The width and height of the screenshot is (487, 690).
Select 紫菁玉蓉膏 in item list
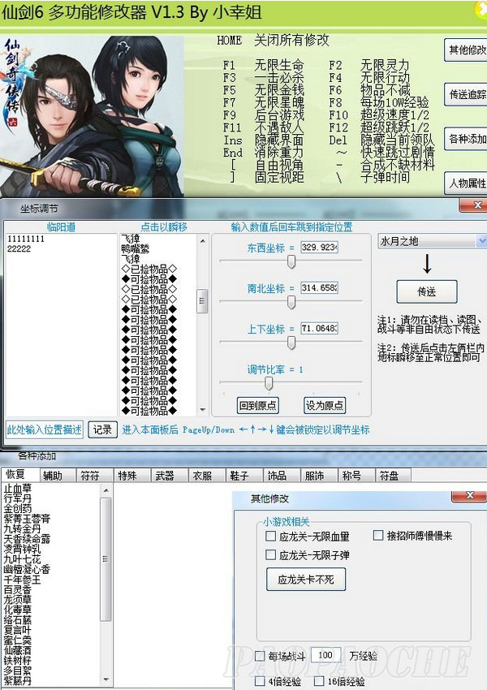(27, 519)
